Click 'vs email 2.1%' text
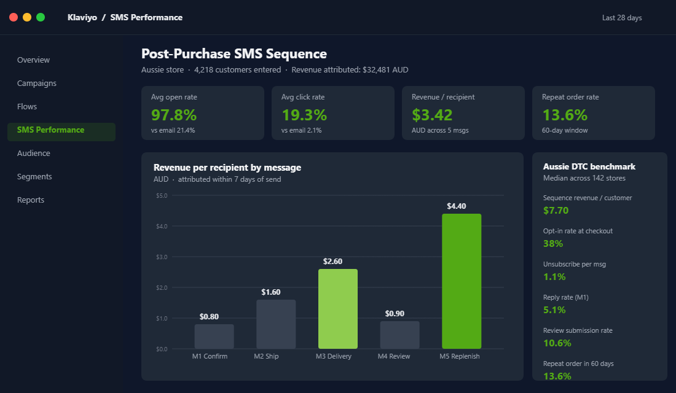676x393 pixels. [x=301, y=130]
